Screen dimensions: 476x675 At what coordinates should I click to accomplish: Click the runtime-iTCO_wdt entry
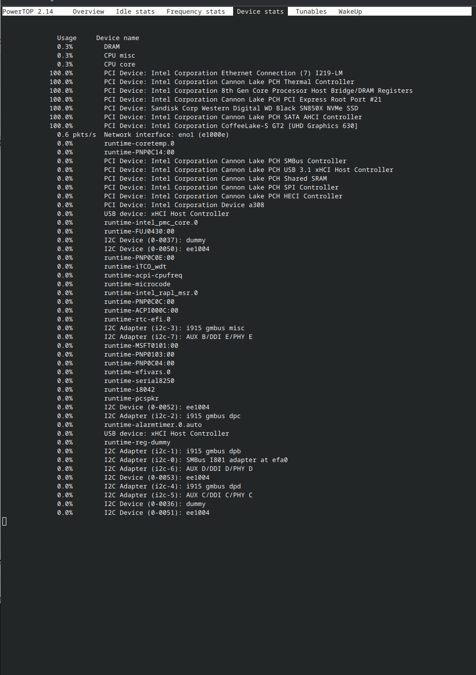coord(135,267)
